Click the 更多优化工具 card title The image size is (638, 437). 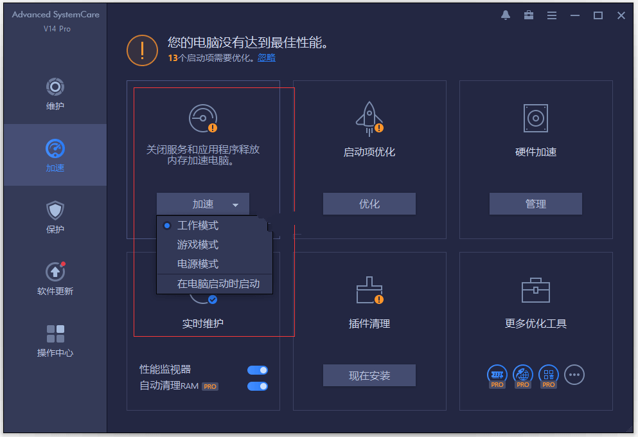[x=535, y=323]
